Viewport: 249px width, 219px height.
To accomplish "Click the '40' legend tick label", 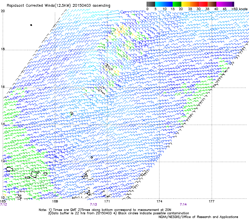I will click(216, 9).
